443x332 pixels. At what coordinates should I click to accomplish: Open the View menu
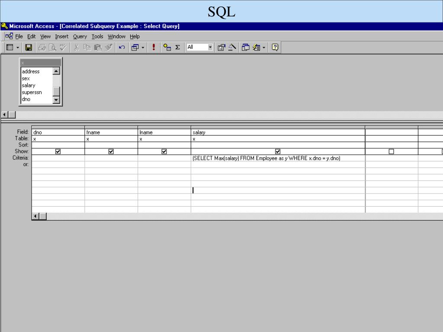45,36
